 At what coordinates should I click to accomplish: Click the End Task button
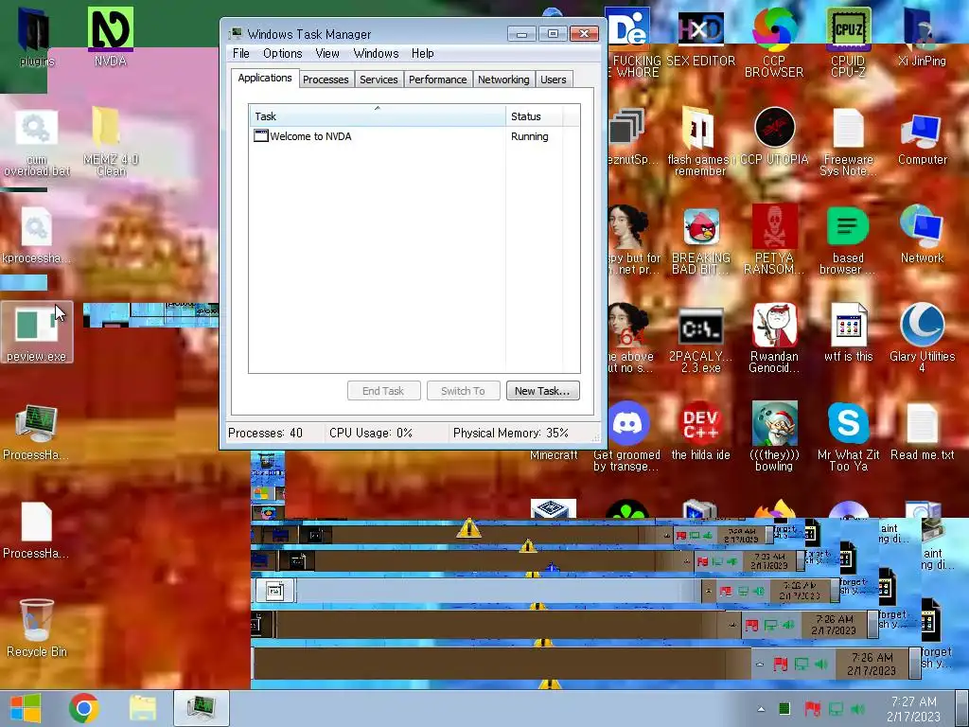383,391
